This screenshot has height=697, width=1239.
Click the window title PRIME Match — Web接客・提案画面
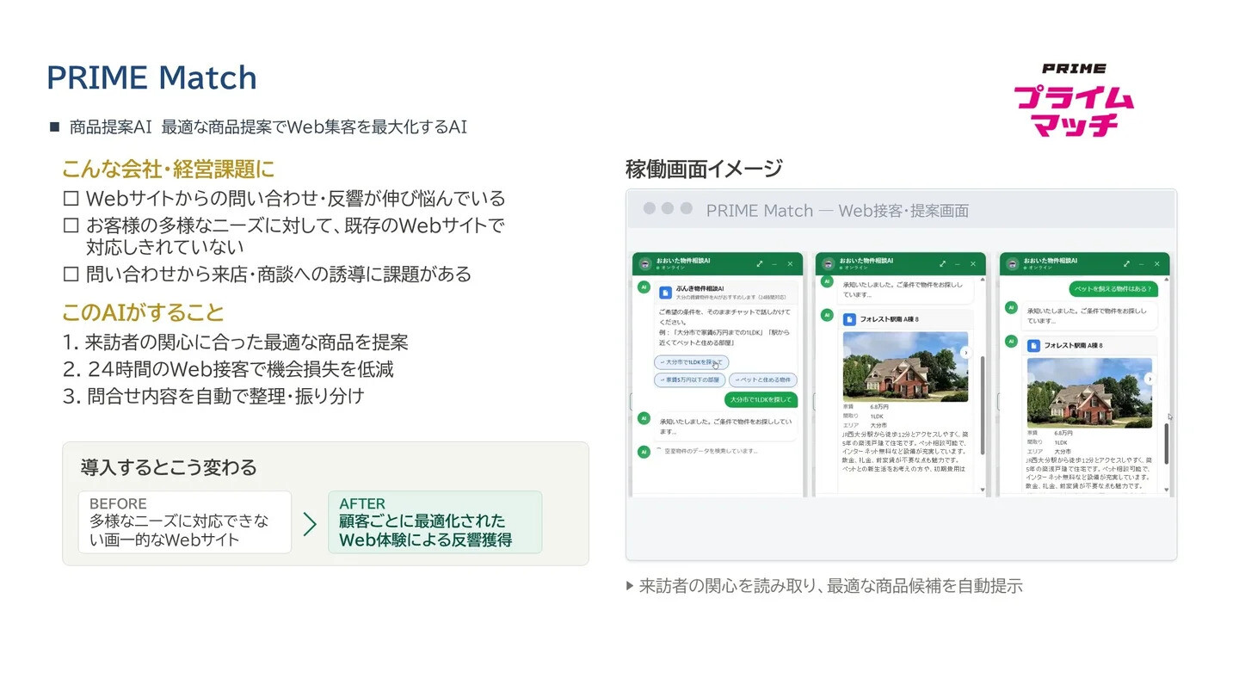(837, 211)
